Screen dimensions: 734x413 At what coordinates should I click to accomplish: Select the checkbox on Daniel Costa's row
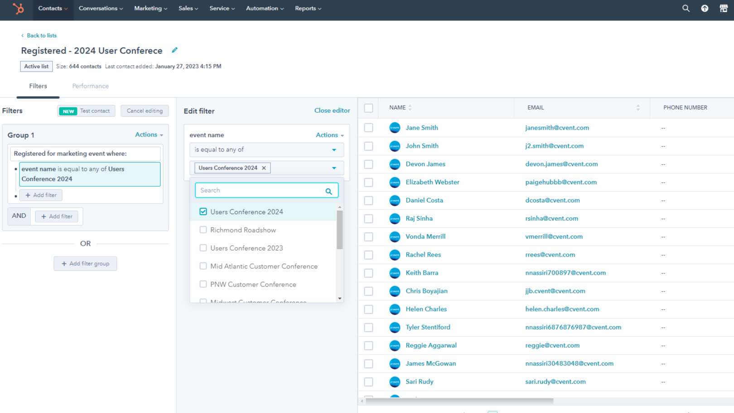coord(368,200)
